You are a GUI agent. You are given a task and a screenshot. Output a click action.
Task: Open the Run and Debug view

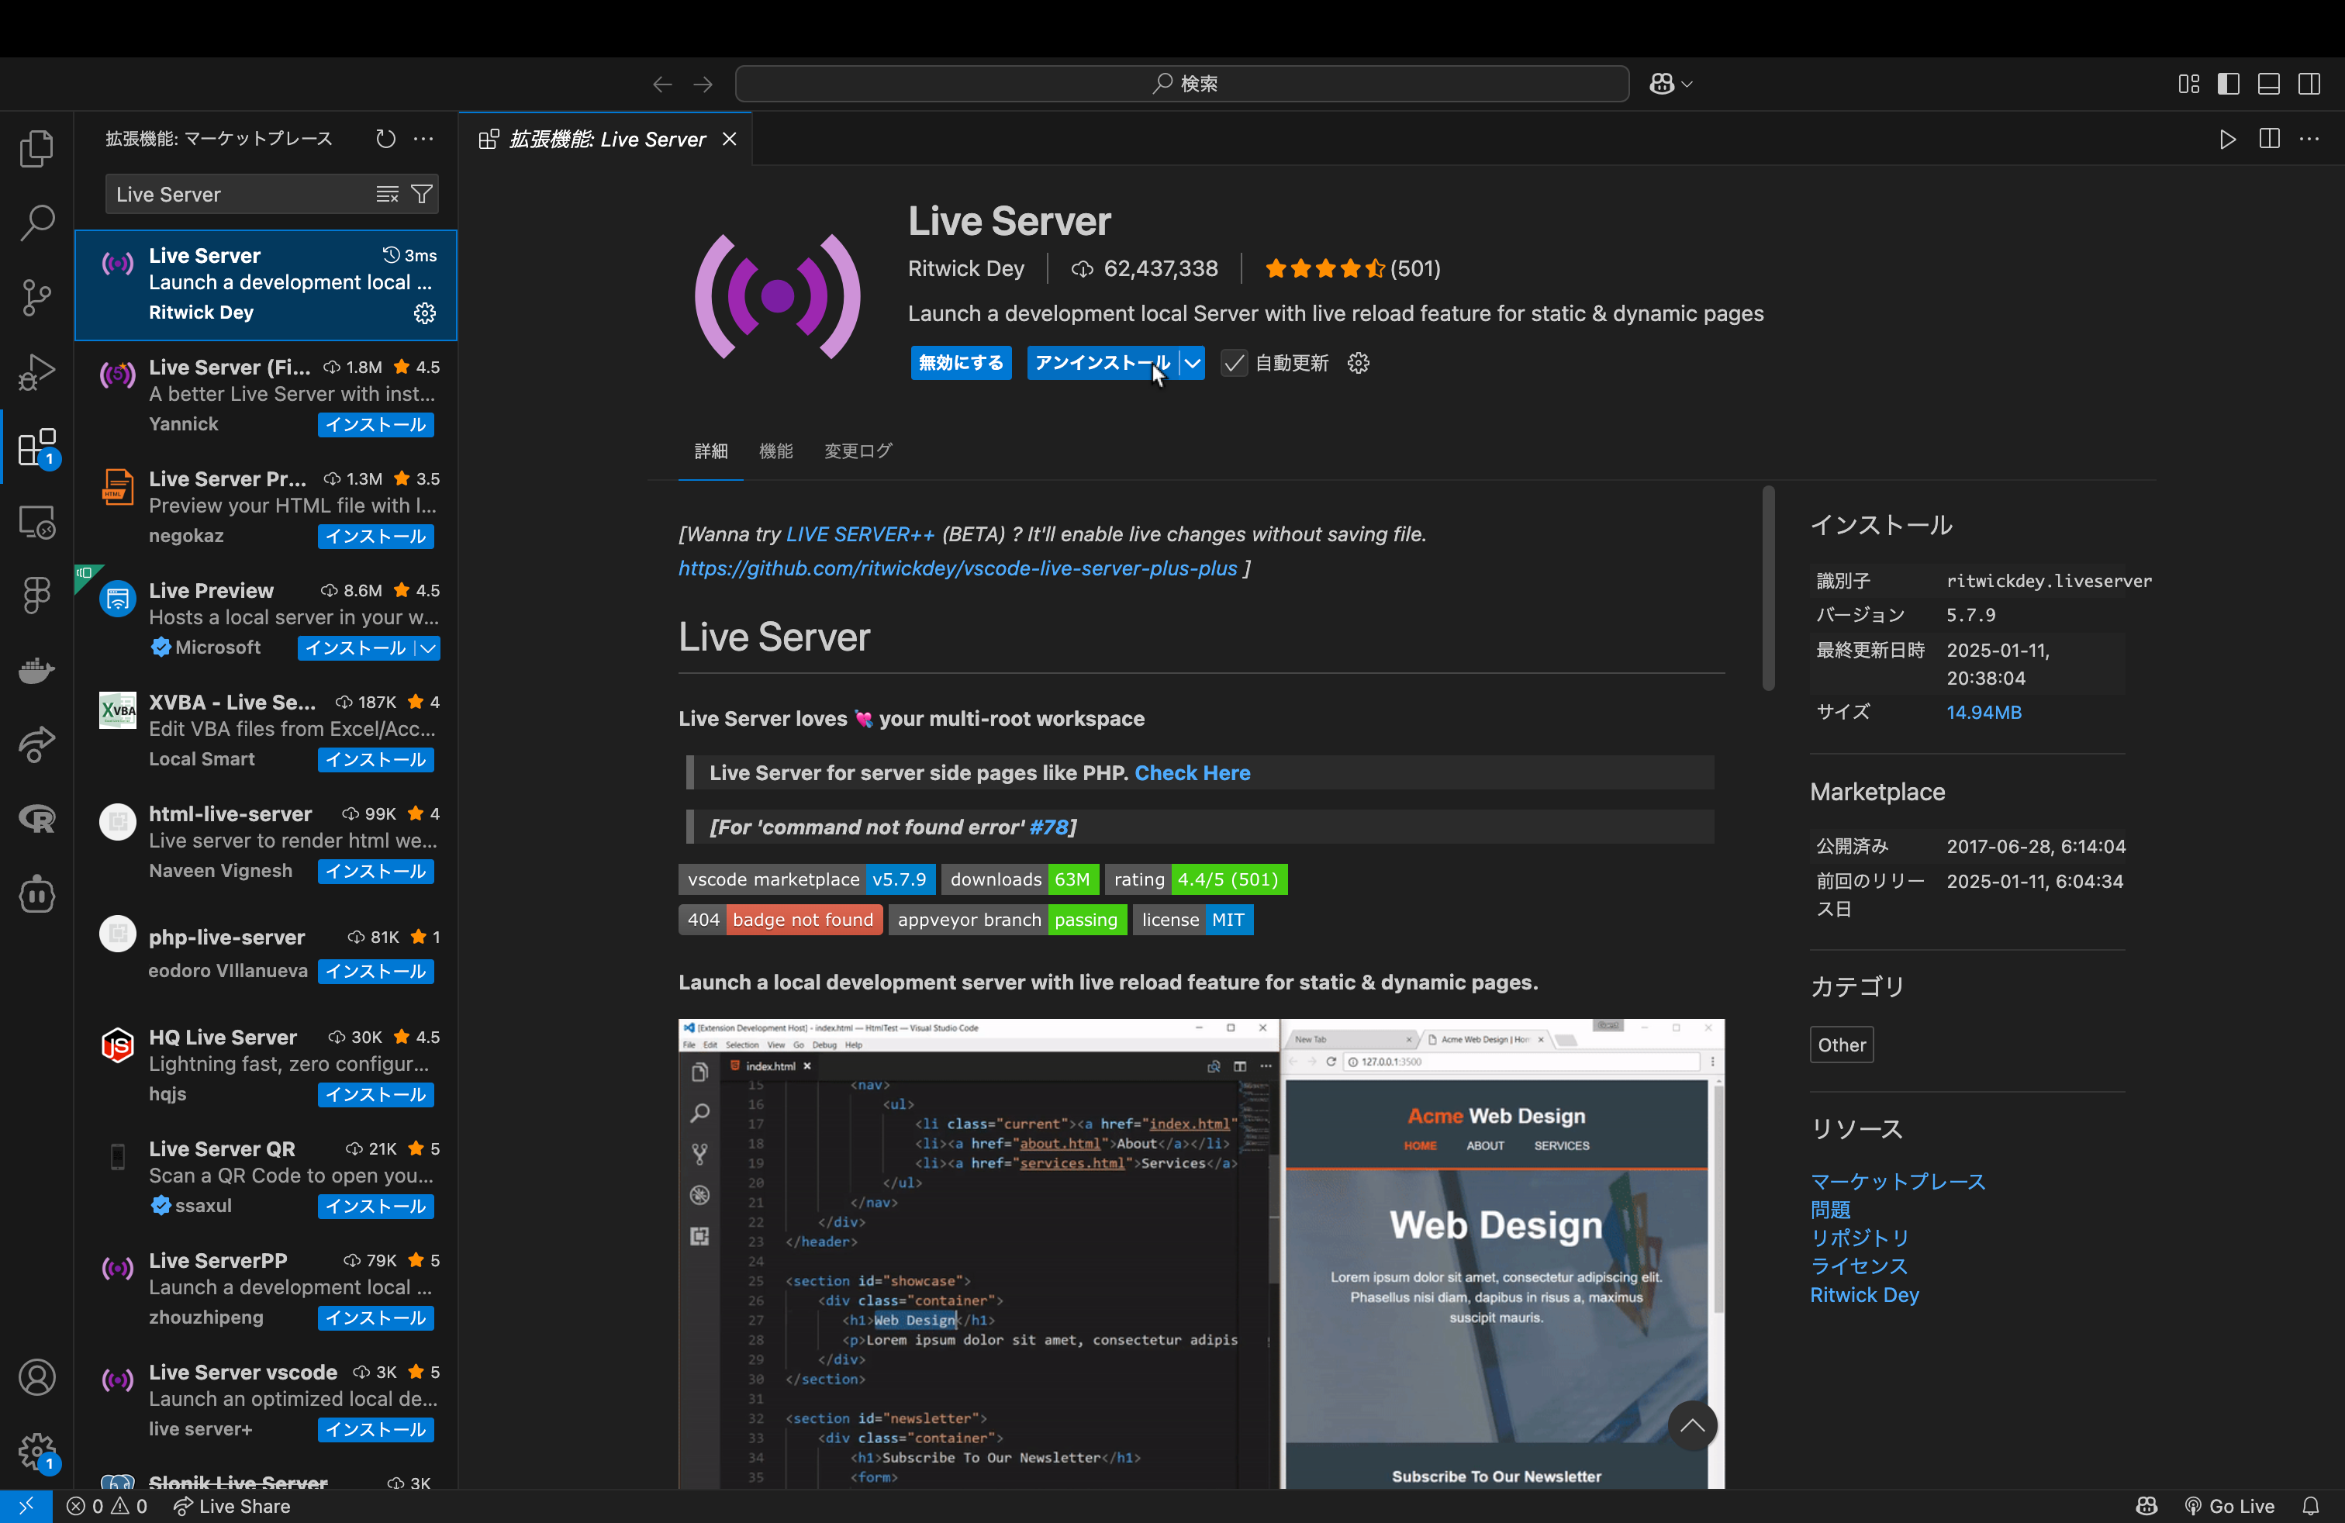[36, 372]
